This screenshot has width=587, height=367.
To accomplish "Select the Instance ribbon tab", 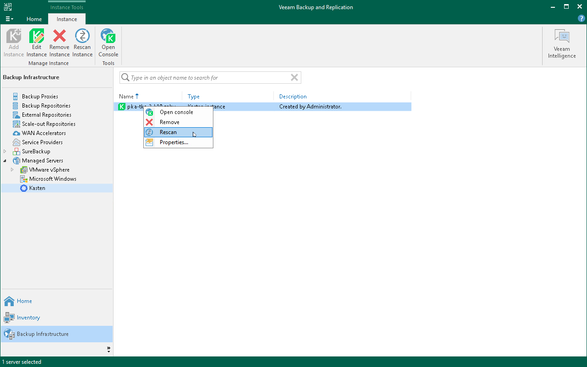I will pyautogui.click(x=67, y=19).
